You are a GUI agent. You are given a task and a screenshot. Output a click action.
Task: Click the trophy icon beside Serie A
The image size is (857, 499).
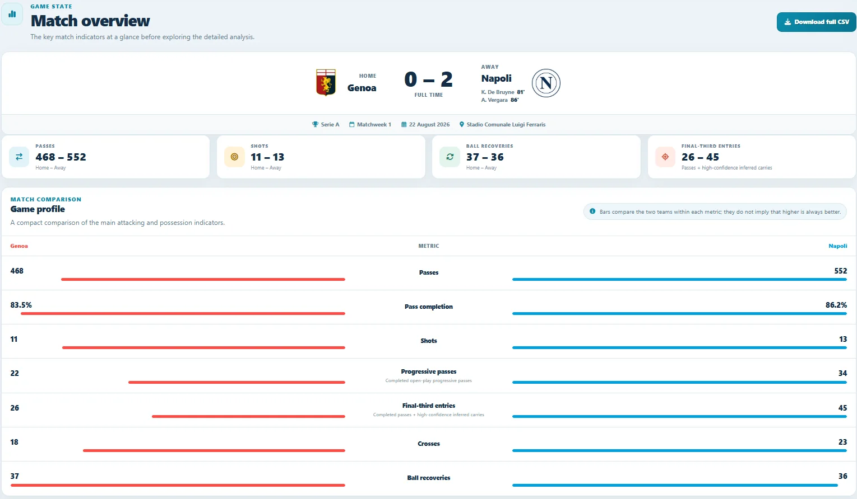click(x=315, y=124)
